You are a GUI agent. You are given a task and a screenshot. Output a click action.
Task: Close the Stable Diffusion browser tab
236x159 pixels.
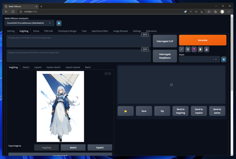pos(36,6)
